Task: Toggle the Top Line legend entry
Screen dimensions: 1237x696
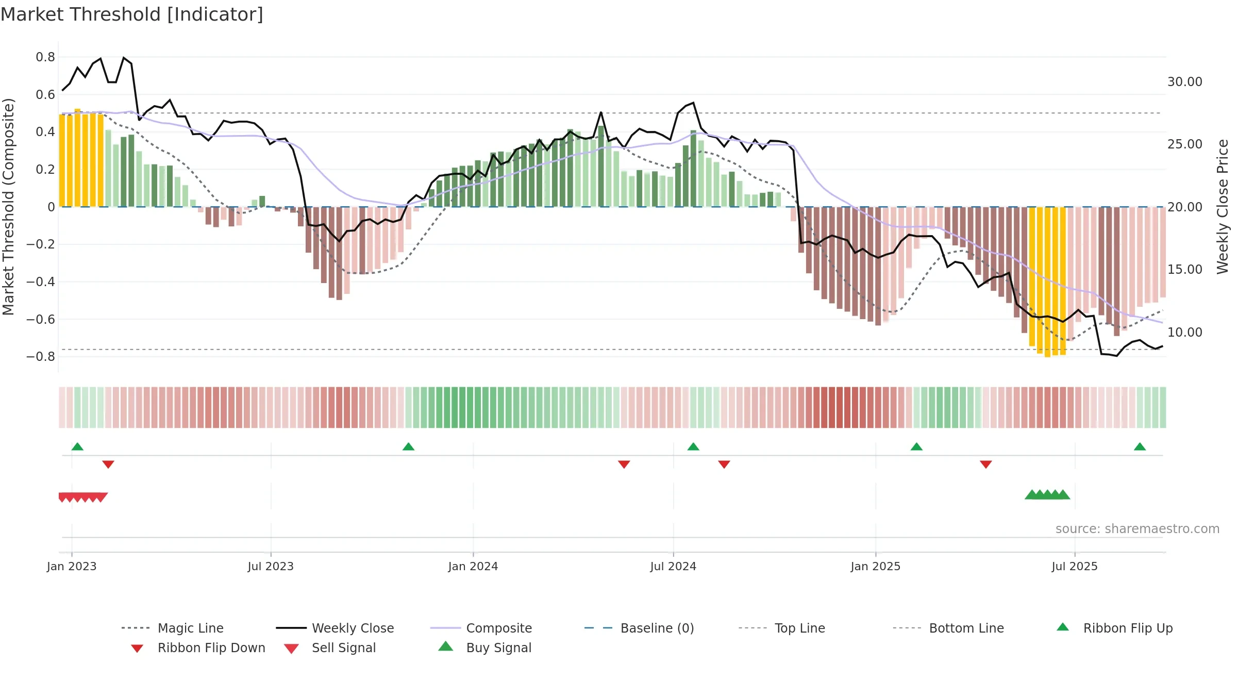Action: point(782,628)
